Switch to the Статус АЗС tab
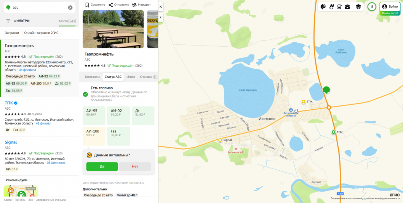The width and height of the screenshot is (403, 203). point(113,77)
